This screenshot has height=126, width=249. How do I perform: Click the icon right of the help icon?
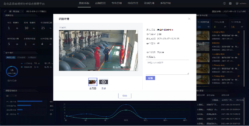[230, 3]
